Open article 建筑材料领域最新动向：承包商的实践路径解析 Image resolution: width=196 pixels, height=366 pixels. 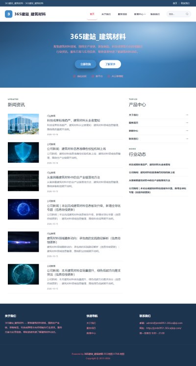(x=84, y=240)
